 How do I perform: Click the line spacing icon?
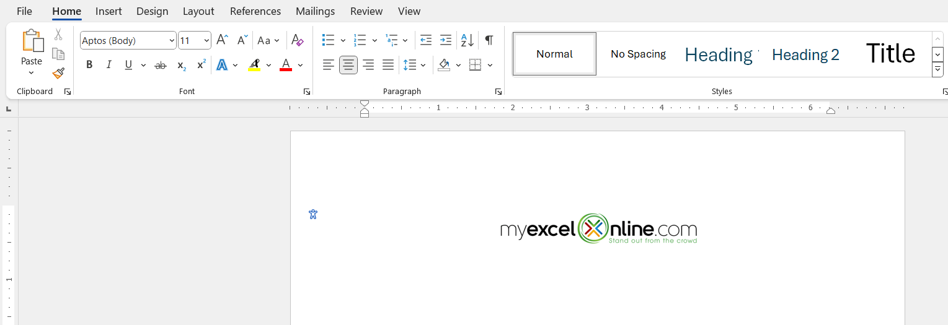(409, 65)
